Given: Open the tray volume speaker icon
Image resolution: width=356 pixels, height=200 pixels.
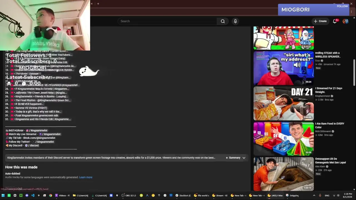Looking at the screenshot, I should [338, 196].
